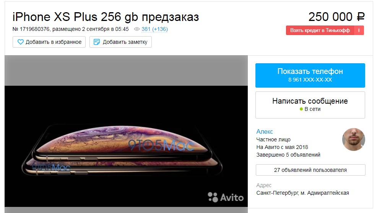The height and width of the screenshot is (213, 377).
Task: Click the listing title iPhone XS Plus
Action: (x=106, y=17)
